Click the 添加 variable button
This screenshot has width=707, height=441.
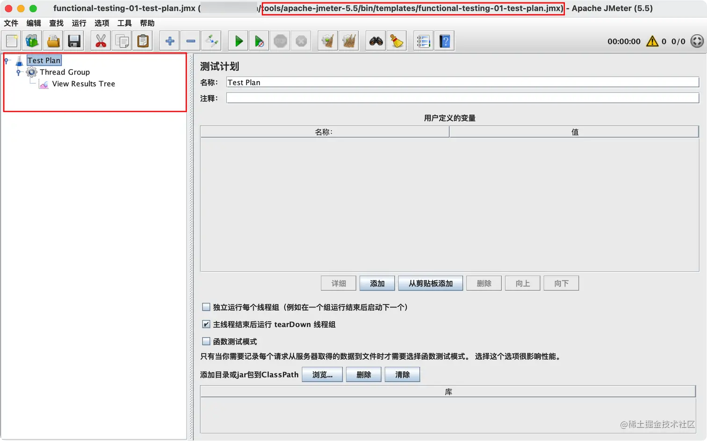pyautogui.click(x=377, y=283)
